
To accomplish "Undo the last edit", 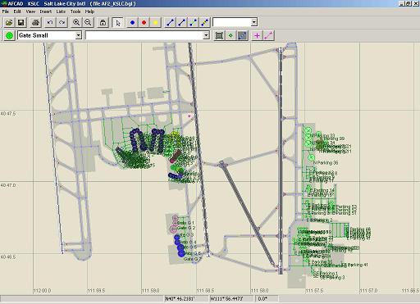I will tap(50, 22).
